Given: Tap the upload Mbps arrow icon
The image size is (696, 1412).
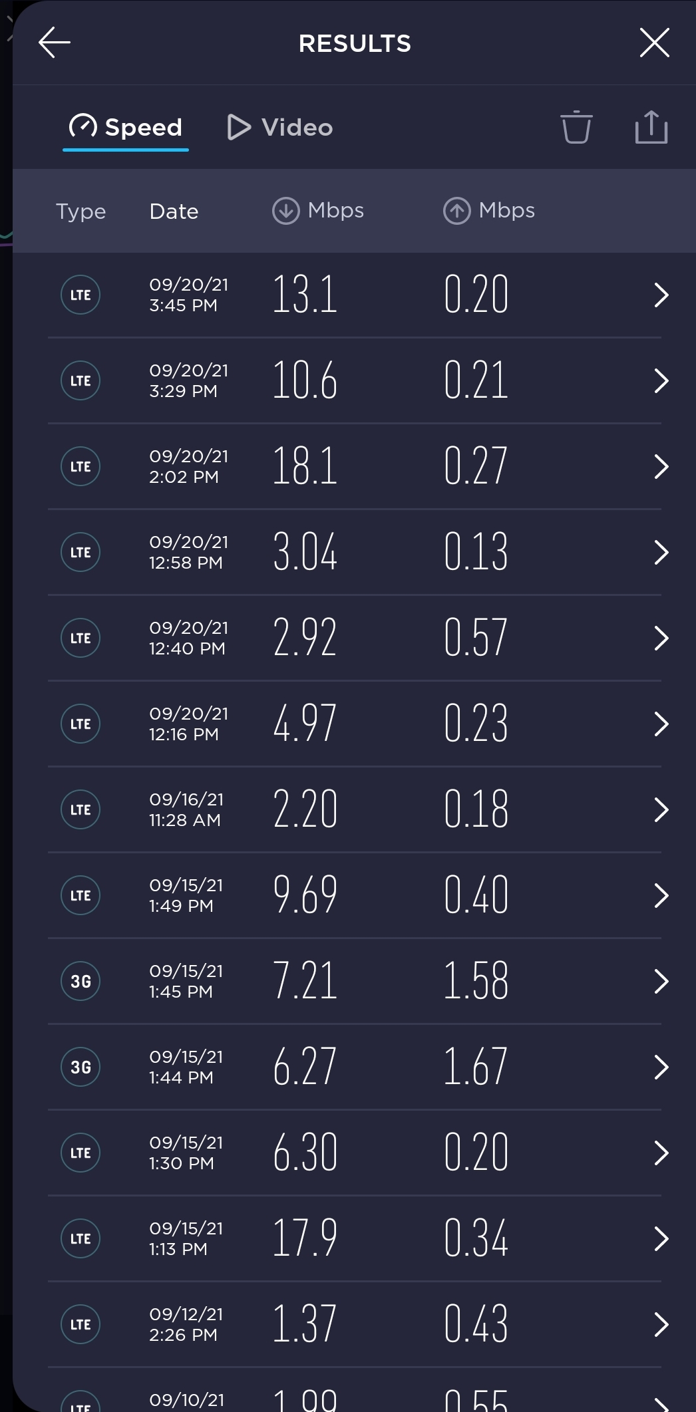Looking at the screenshot, I should point(456,211).
